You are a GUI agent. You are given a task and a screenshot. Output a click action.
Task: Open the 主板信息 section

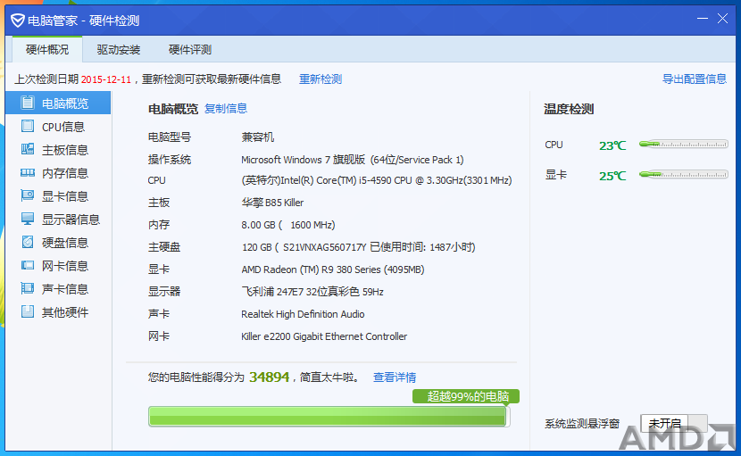coord(58,150)
